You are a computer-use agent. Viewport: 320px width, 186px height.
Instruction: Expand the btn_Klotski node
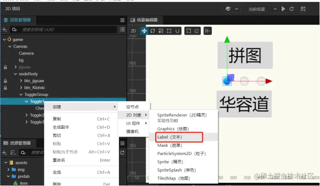pos(21,88)
